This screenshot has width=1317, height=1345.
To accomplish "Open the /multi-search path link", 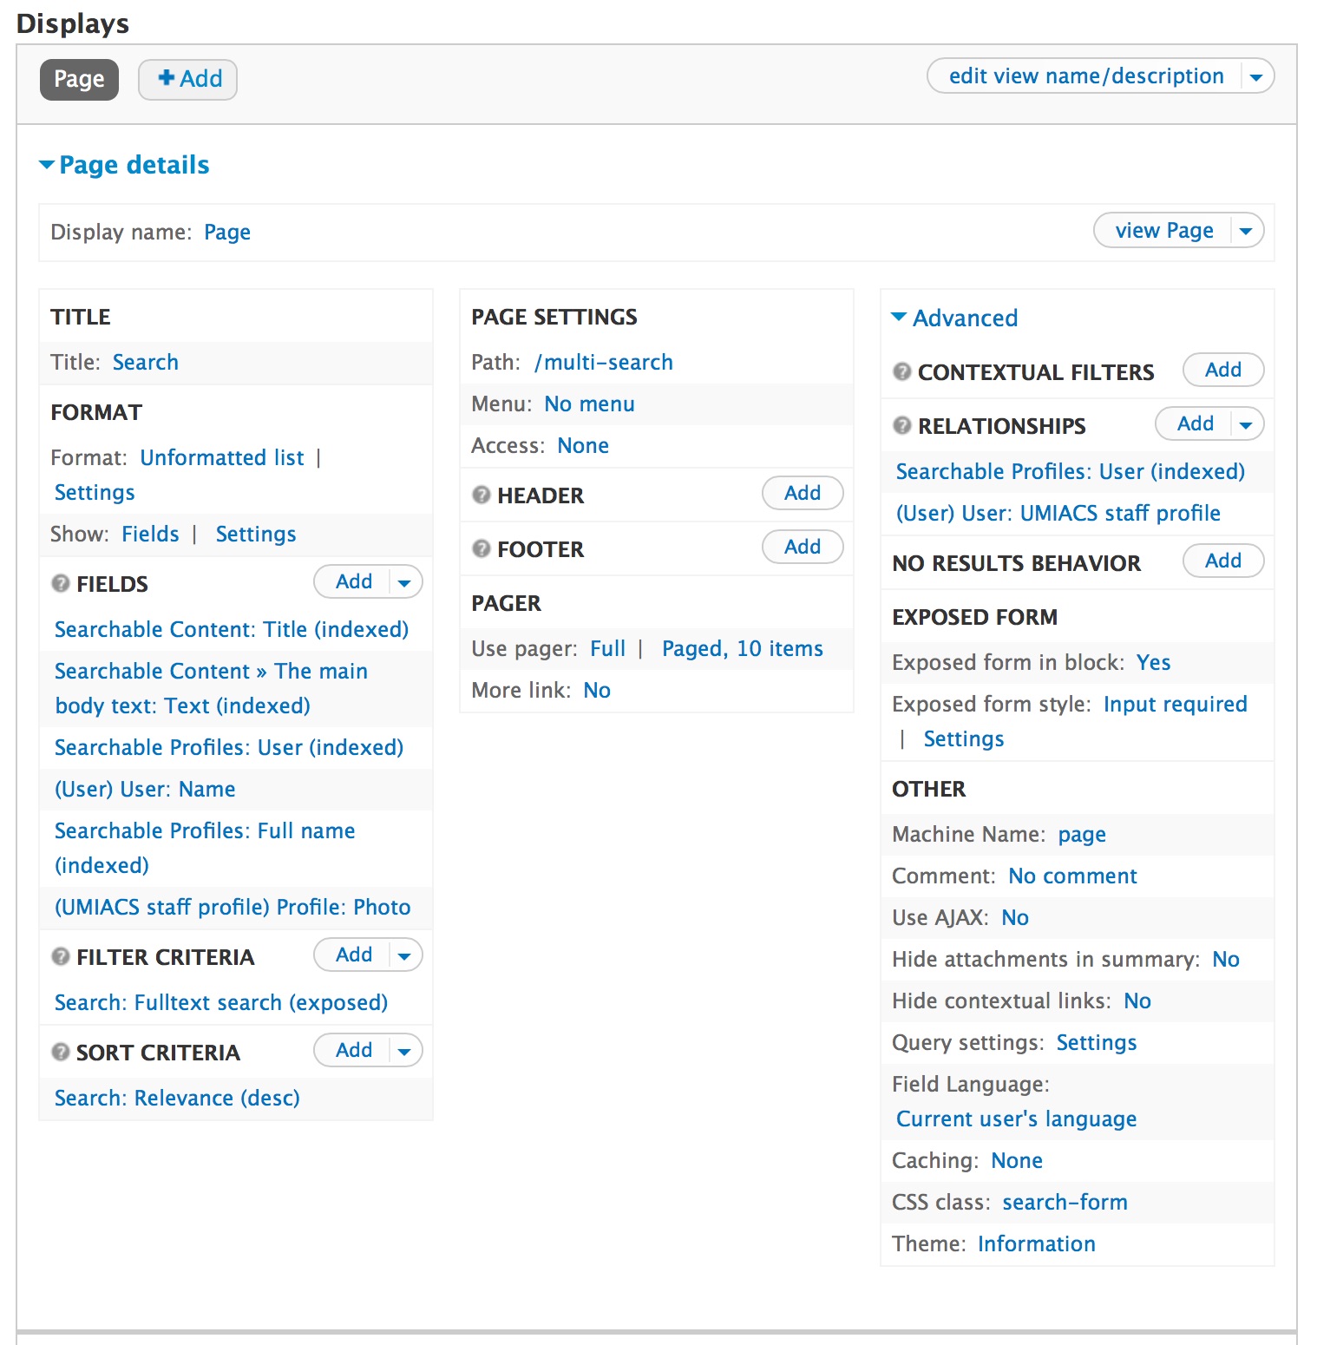I will click(604, 362).
